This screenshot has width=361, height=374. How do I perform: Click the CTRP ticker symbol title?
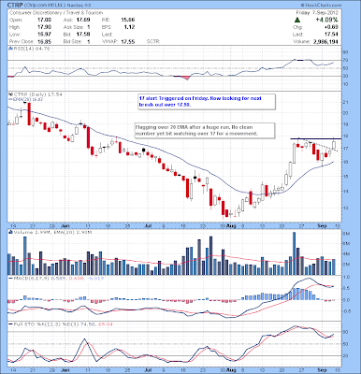16,6
